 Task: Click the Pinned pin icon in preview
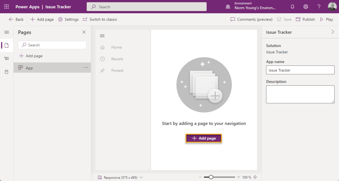[x=102, y=70]
